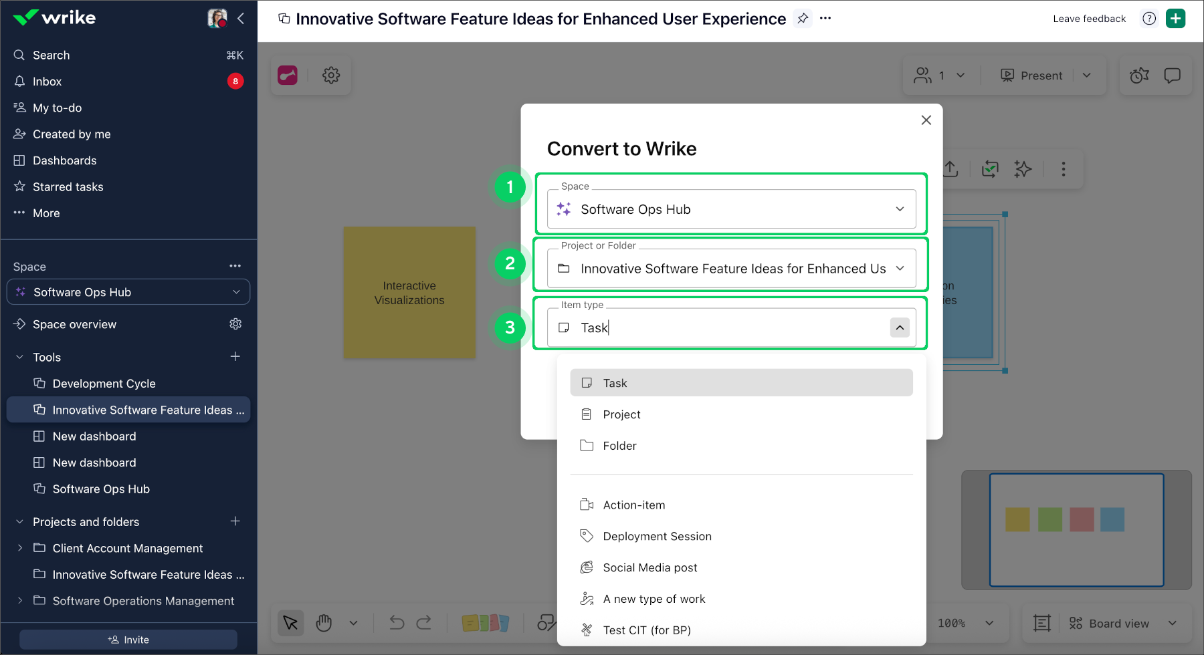
Task: Undo the last canvas action
Action: 396,622
